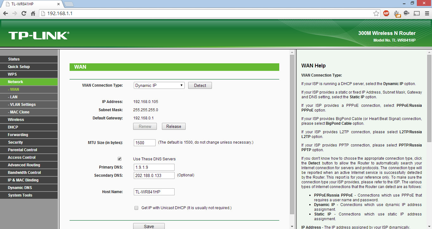The height and width of the screenshot is (229, 432).
Task: Open the WAN Connection Type dropdown
Action: point(159,85)
